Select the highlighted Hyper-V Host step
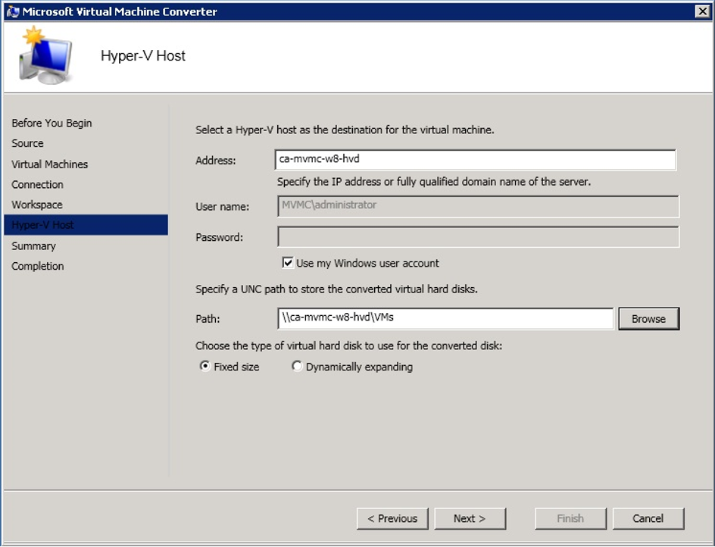Image resolution: width=715 pixels, height=547 pixels. [43, 225]
